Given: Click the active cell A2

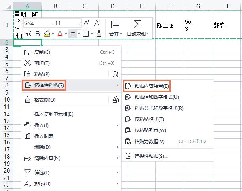Looking at the screenshot, I should tap(28, 43).
